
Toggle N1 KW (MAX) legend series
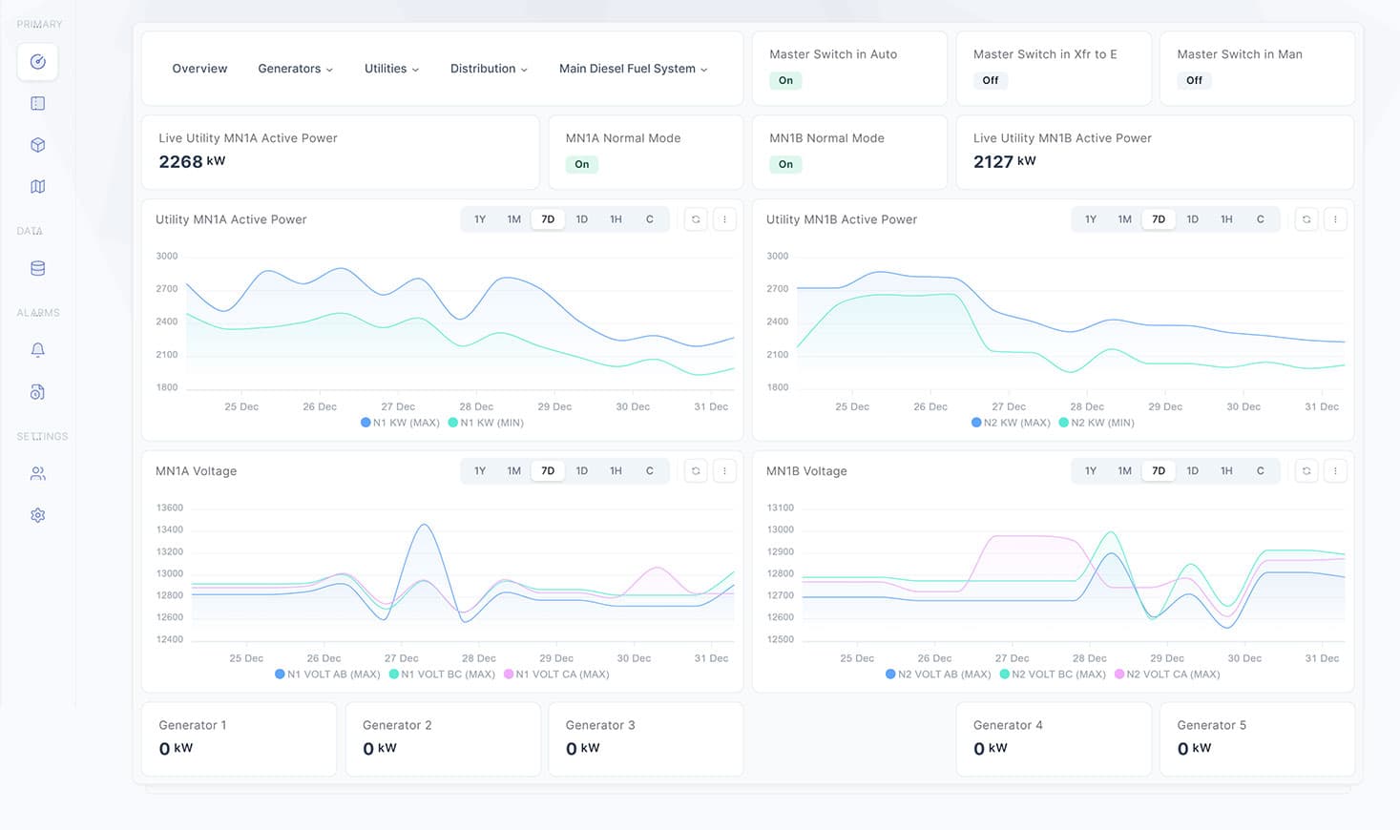(400, 422)
